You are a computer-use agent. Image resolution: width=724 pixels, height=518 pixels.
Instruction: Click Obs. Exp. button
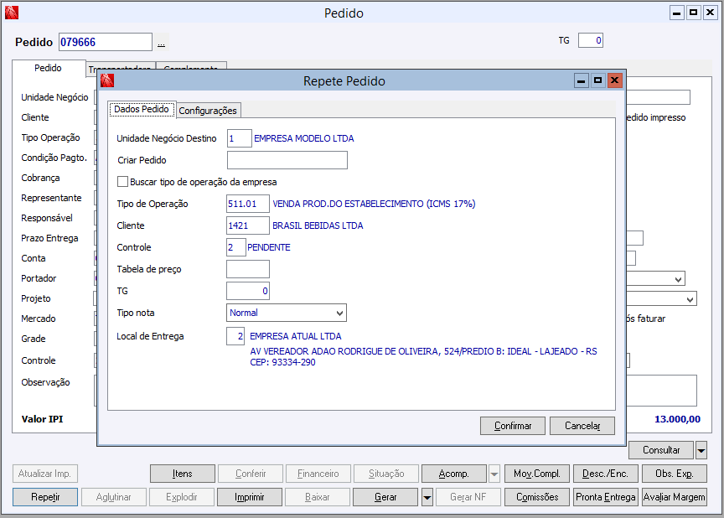pyautogui.click(x=674, y=474)
